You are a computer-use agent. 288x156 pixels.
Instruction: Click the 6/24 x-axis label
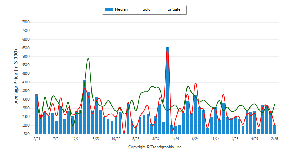click(195, 138)
